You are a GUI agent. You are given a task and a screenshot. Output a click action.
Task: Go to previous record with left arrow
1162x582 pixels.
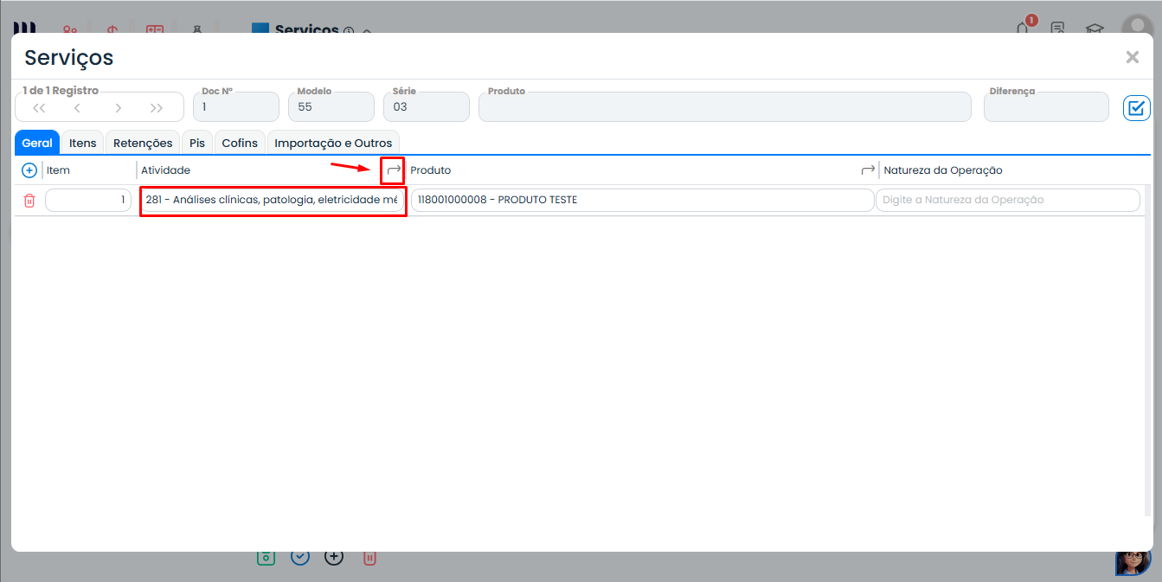77,108
